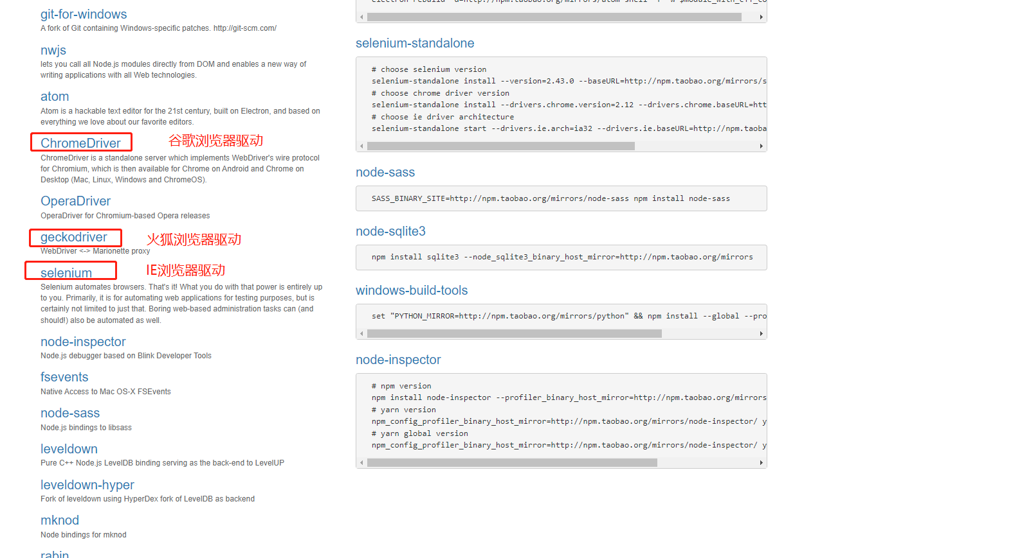Click the 'selenium-standalone start' command line
Screen dimensions: 1013x558
point(569,128)
